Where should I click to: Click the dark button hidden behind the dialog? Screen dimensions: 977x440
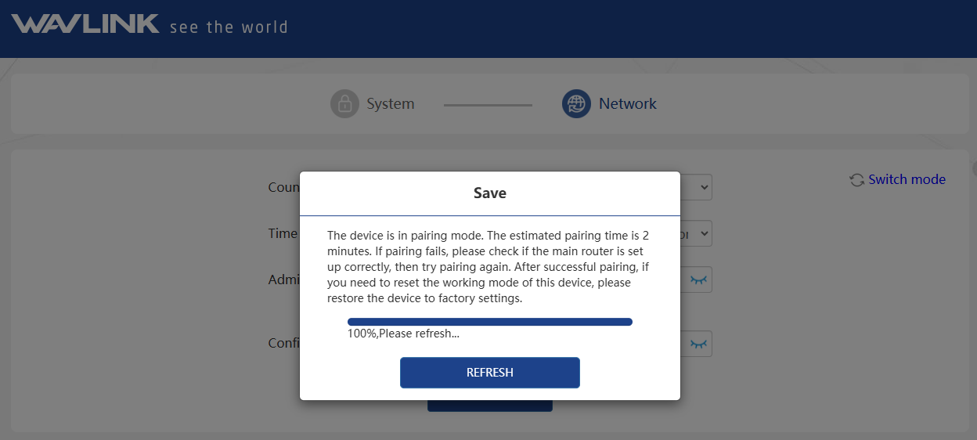coord(489,406)
